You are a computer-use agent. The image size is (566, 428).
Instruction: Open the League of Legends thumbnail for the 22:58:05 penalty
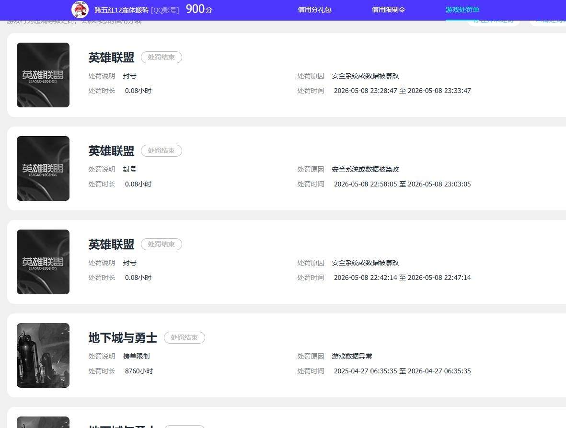43,169
